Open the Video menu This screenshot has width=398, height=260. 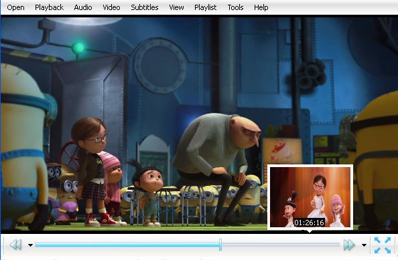click(x=111, y=7)
